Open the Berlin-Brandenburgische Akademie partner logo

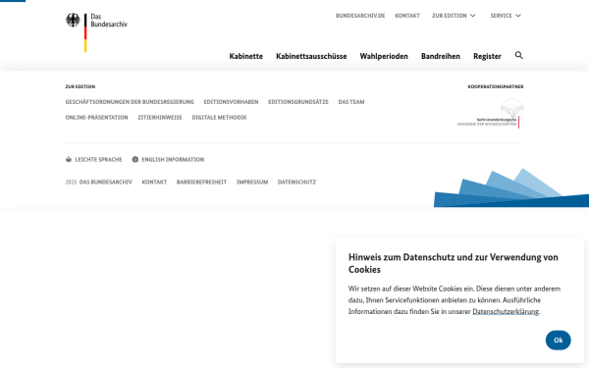point(490,114)
